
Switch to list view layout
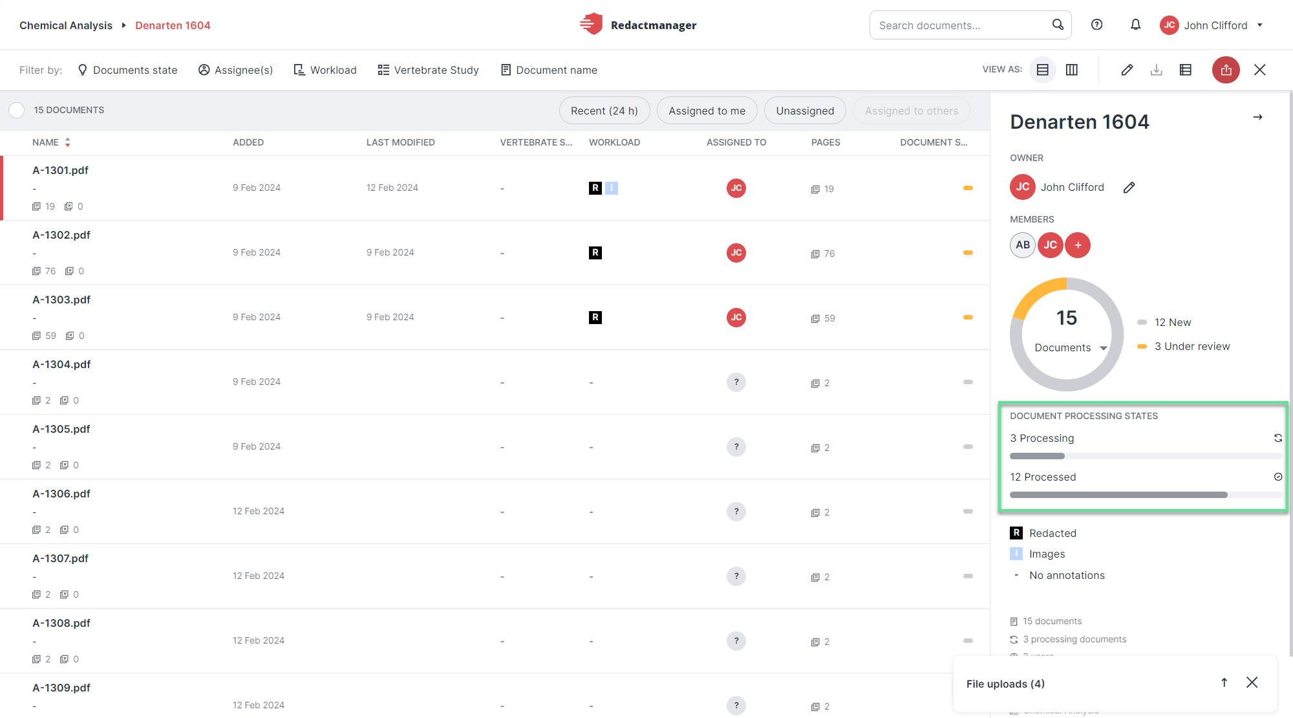[1042, 70]
